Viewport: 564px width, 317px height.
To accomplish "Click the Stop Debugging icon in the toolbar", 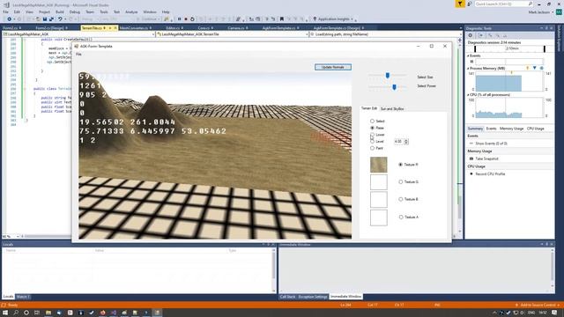I will pyautogui.click(x=186, y=19).
